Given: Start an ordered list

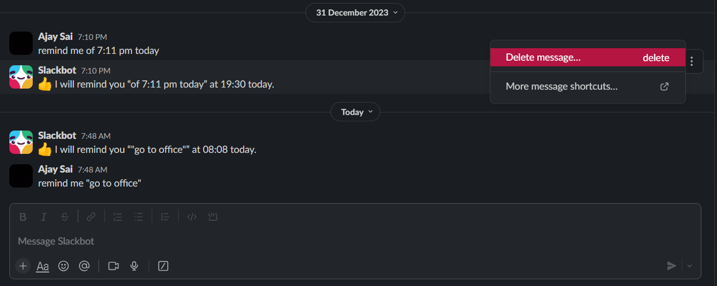Looking at the screenshot, I should 118,217.
